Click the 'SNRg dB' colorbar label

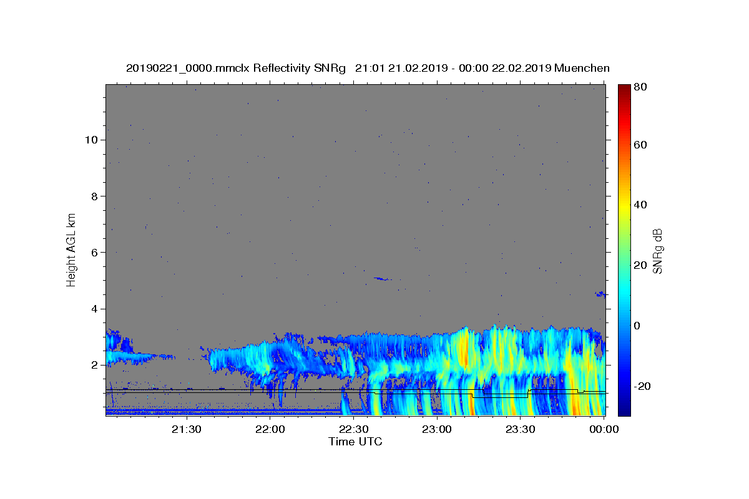[657, 251]
